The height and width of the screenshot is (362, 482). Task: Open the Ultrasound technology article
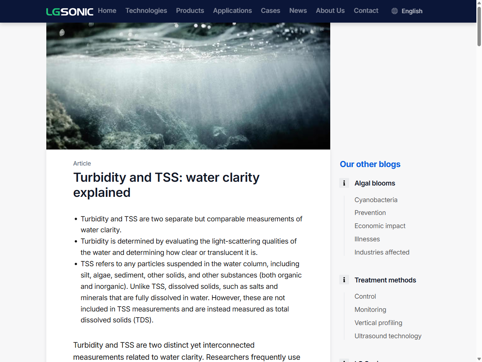pos(388,336)
